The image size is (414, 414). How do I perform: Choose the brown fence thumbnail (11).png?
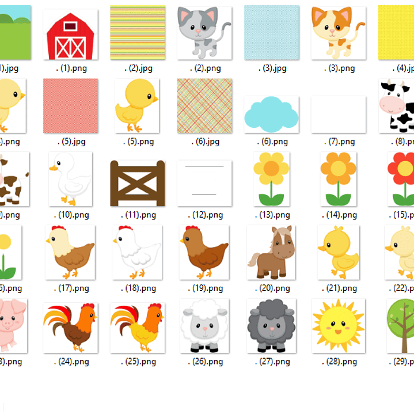(x=138, y=183)
